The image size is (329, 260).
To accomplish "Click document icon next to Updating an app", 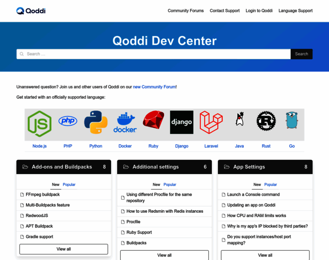I will (223, 205).
